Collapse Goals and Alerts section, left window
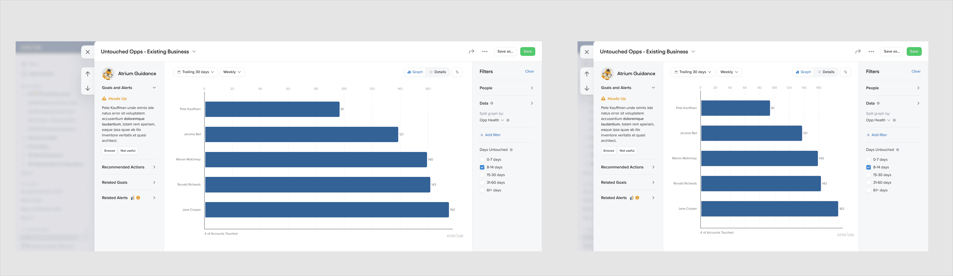Image resolution: width=953 pixels, height=276 pixels. pyautogui.click(x=154, y=88)
